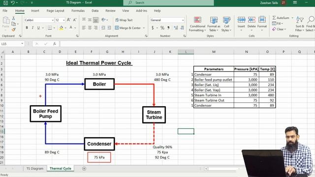Click the Orientation text angle icon
The width and height of the screenshot is (315, 177).
pos(103,20)
